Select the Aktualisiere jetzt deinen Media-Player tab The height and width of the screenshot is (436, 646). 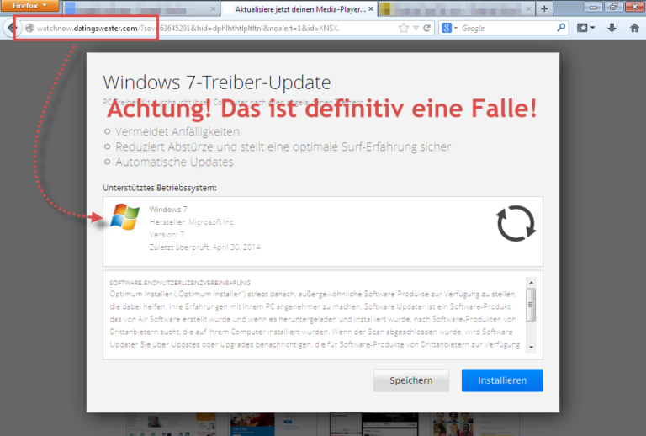point(299,8)
